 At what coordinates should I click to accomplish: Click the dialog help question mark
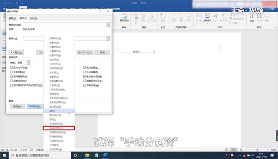click(x=100, y=11)
